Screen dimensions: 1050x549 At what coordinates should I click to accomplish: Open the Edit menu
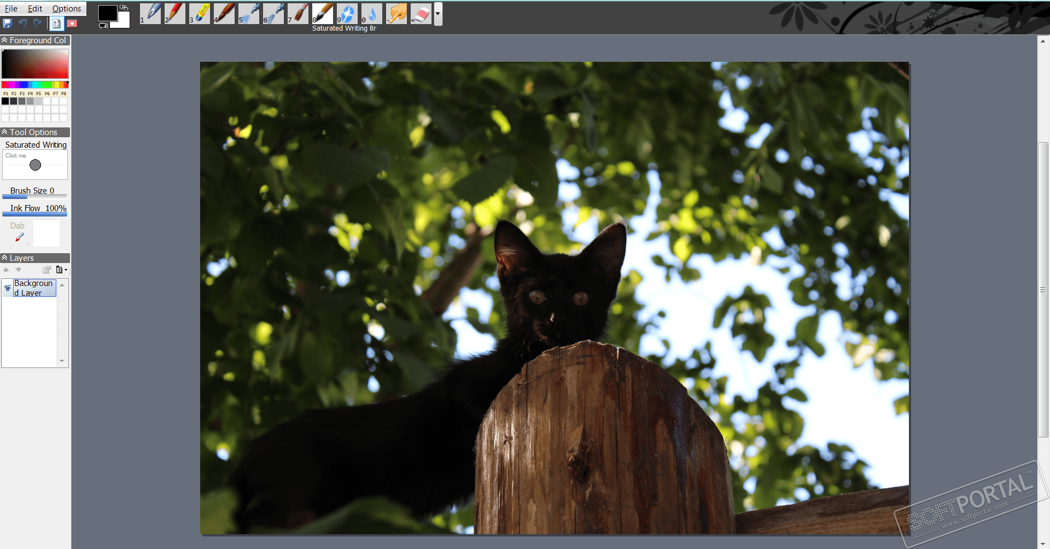click(x=35, y=9)
